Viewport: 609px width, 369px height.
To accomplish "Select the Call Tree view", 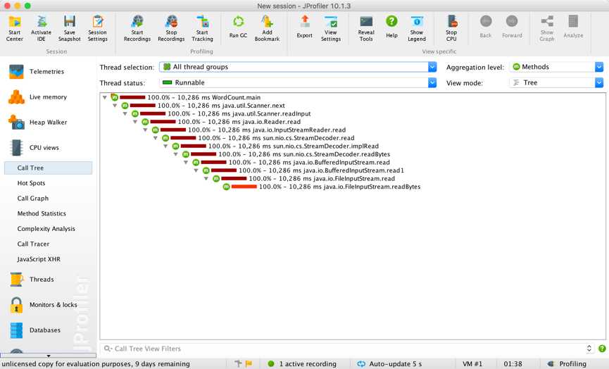I will 48,168.
